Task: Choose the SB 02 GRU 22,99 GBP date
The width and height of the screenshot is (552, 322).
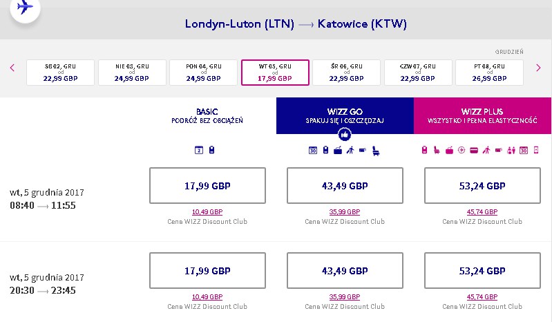Action: 60,73
